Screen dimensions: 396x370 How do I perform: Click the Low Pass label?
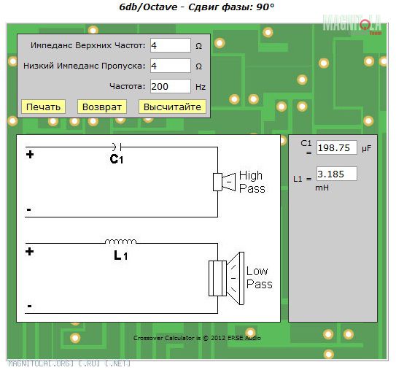point(259,277)
